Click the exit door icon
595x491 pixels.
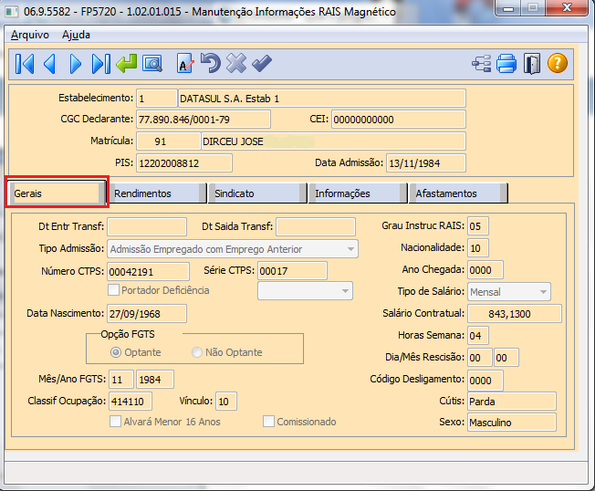coord(532,63)
